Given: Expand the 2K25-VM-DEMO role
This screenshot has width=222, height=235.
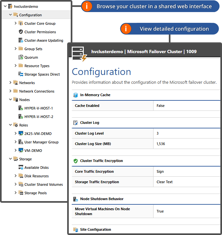Looking at the screenshot, I should click(15, 133).
